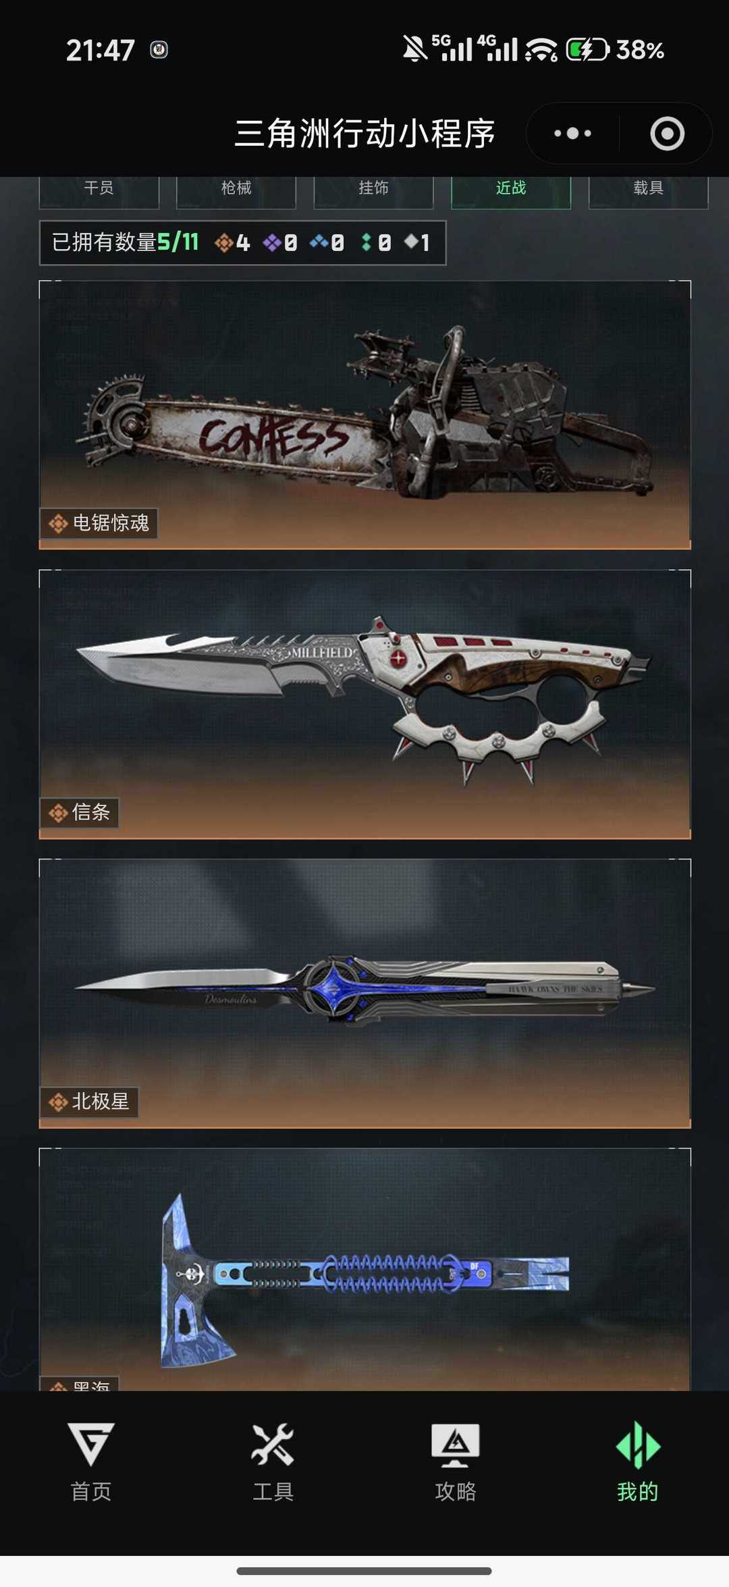The image size is (729, 1587).
Task: Open the mini program three-dot menu
Action: pos(572,133)
